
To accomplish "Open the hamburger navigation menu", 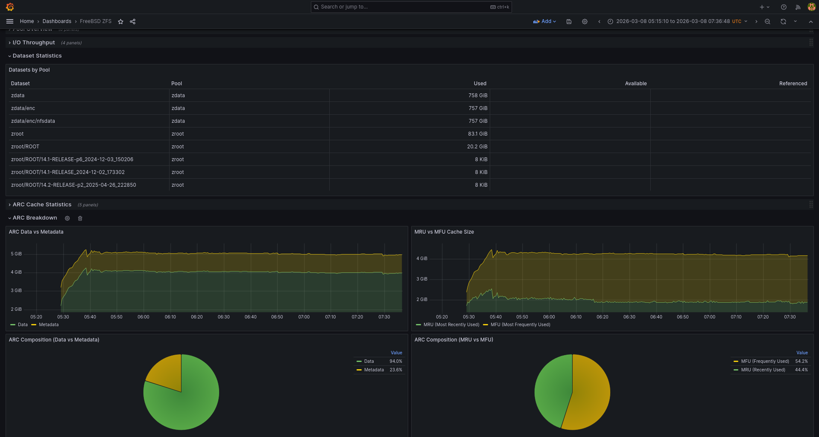I will pyautogui.click(x=10, y=21).
